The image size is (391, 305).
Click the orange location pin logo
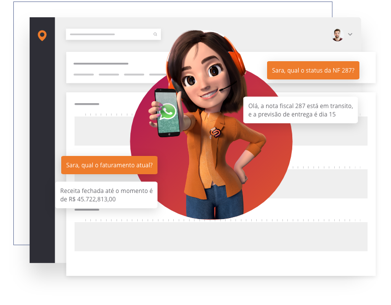42,36
